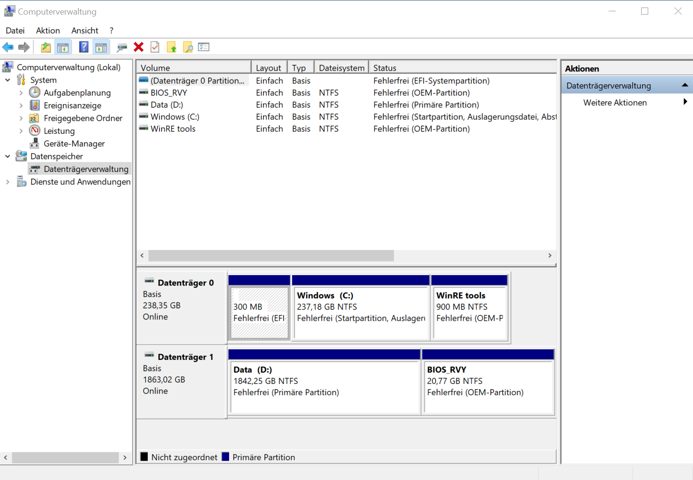Screen dimensions: 693x480
Task: Collapse the Datenträgerverwaltung actions section
Action: tap(685, 85)
